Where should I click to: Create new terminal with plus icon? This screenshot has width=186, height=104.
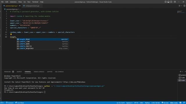(180, 72)
